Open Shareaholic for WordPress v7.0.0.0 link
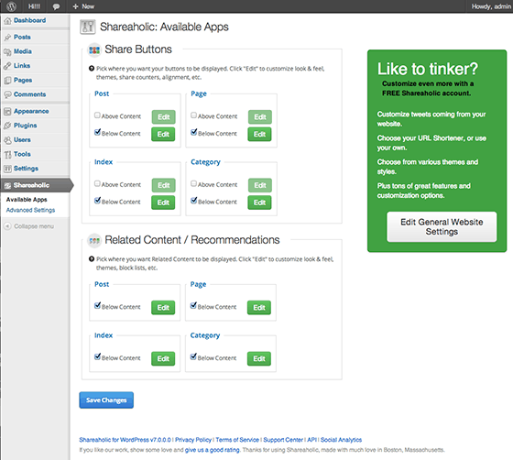The height and width of the screenshot is (460, 513). (125, 440)
